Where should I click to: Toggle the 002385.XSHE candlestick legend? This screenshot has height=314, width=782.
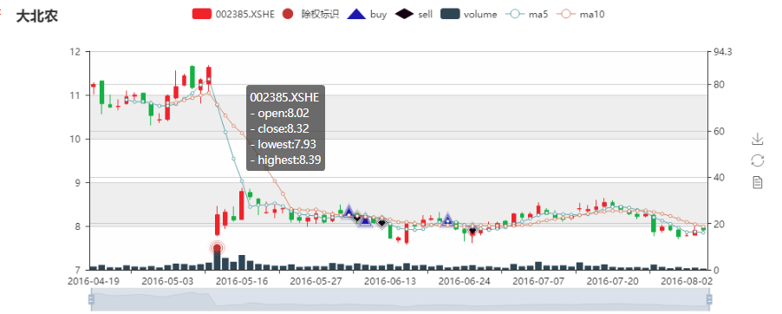(233, 14)
